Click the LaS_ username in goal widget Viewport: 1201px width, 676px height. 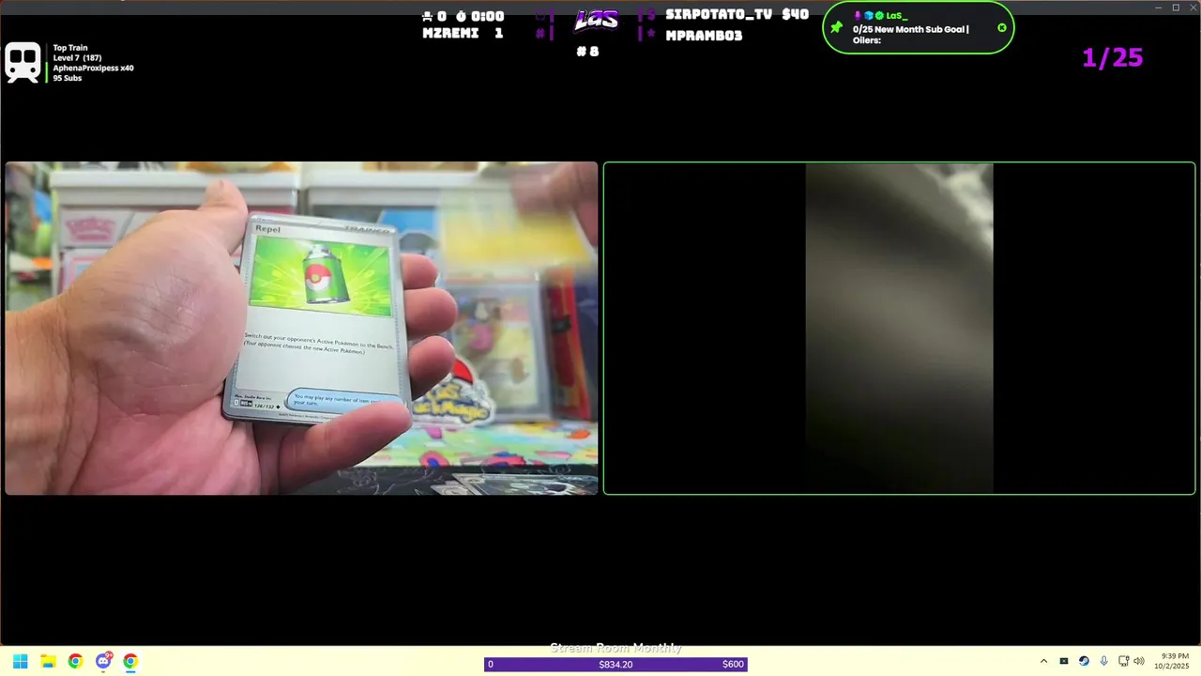[x=896, y=16]
